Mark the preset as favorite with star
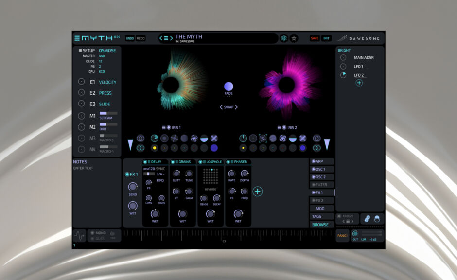 [294, 38]
